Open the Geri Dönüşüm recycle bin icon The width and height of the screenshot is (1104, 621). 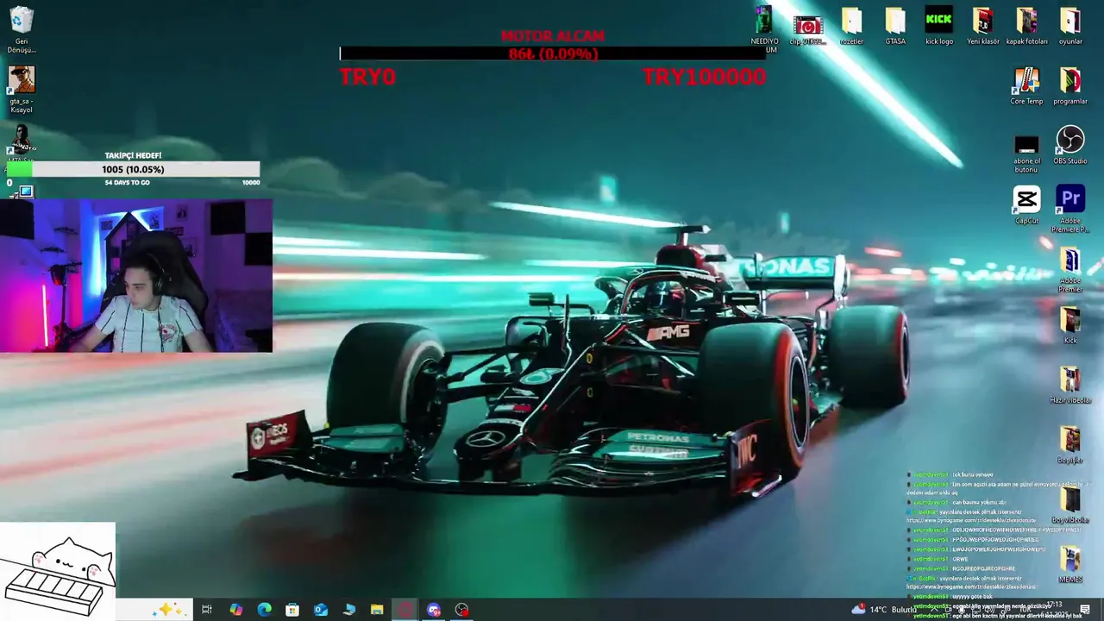[x=22, y=29]
